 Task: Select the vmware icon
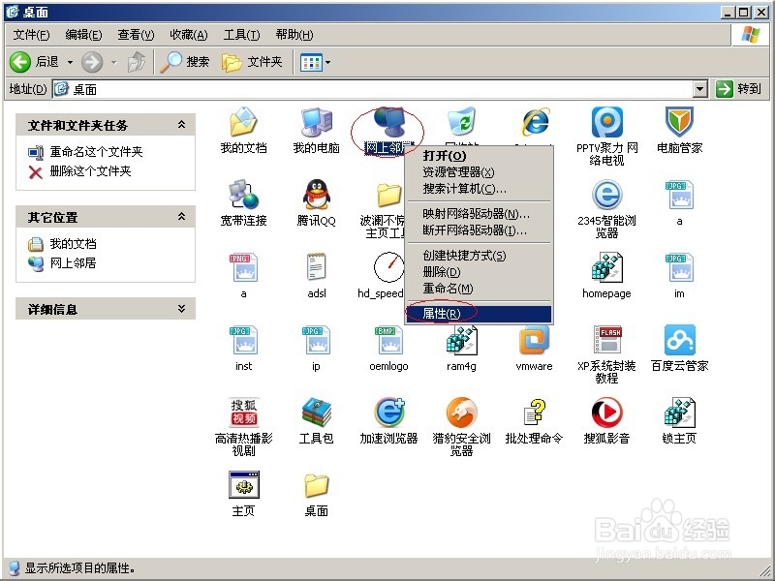(x=533, y=344)
